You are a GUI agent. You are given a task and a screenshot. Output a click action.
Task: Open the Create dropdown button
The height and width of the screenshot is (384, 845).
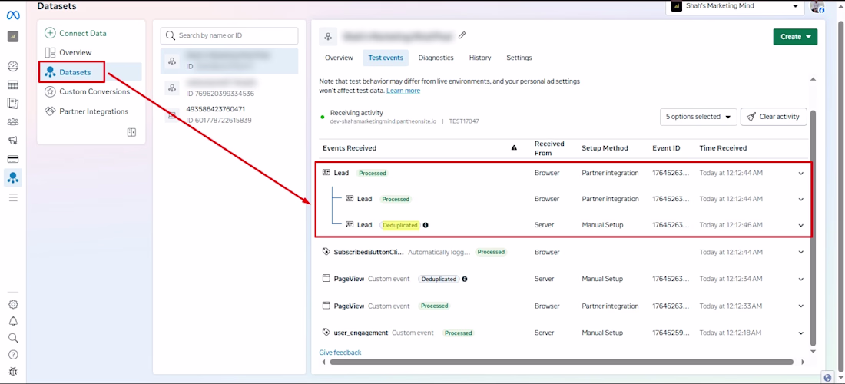pos(795,37)
